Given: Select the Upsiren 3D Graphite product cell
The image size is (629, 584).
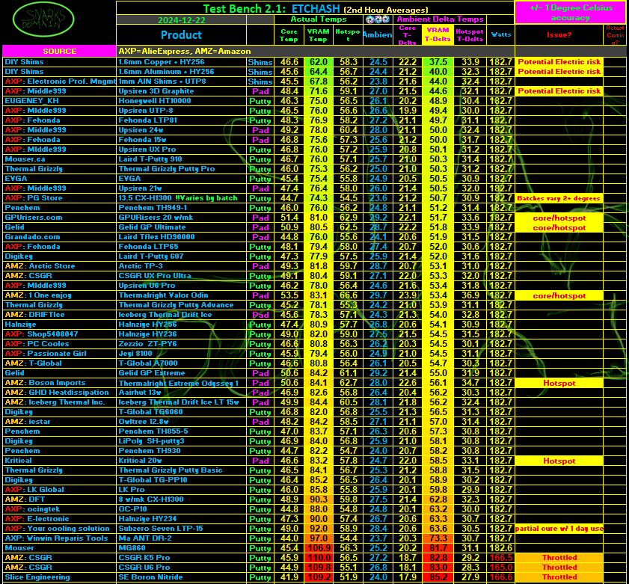Looking at the screenshot, I should pos(181,91).
